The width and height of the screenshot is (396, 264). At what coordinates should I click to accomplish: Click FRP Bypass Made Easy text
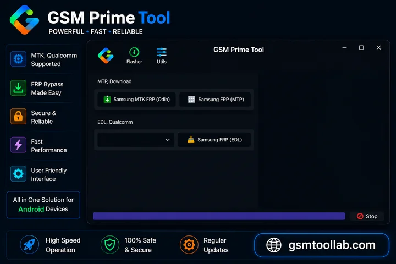point(47,89)
